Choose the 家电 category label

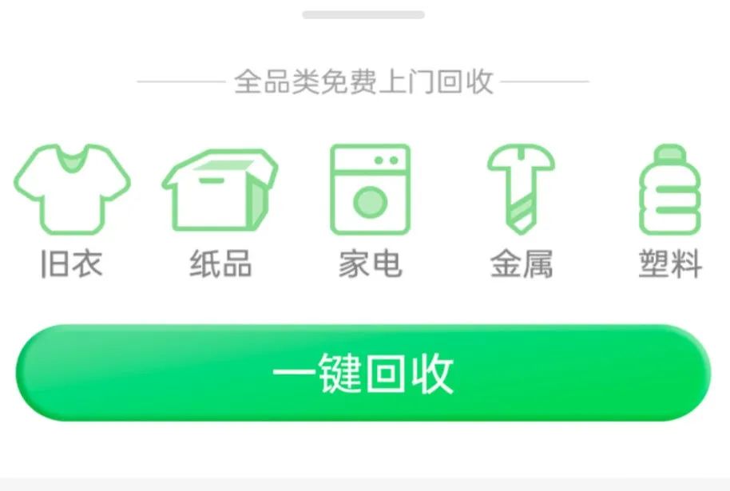(x=370, y=263)
